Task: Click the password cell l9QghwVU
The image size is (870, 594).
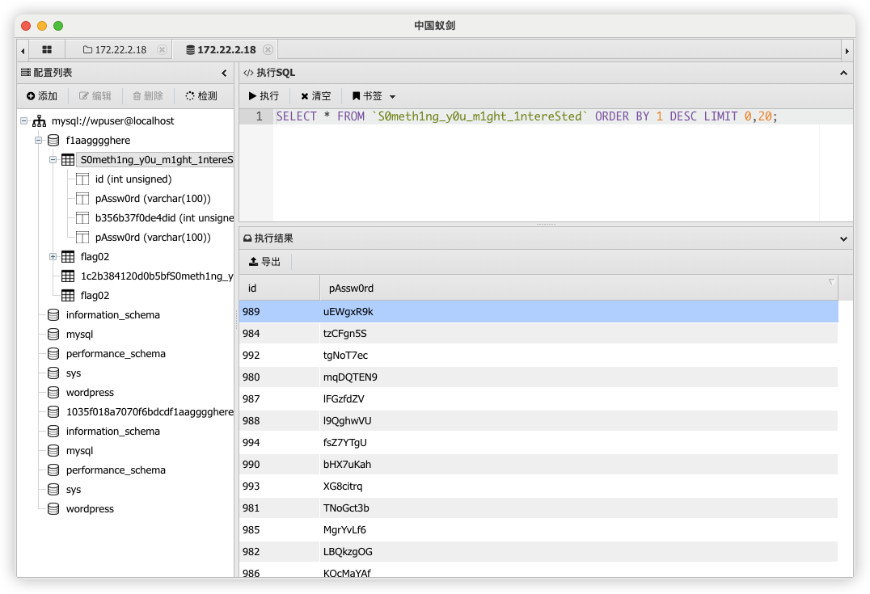Action: point(579,421)
